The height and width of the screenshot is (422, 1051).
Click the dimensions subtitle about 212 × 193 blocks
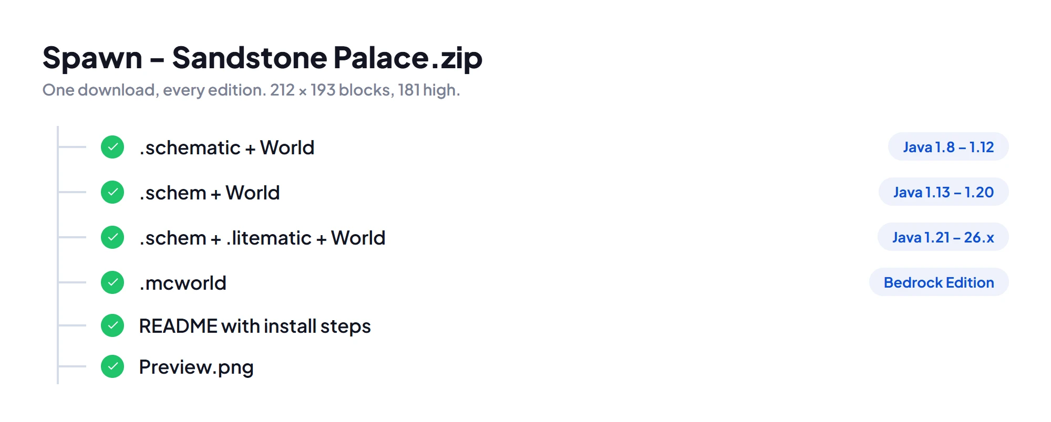pos(251,90)
